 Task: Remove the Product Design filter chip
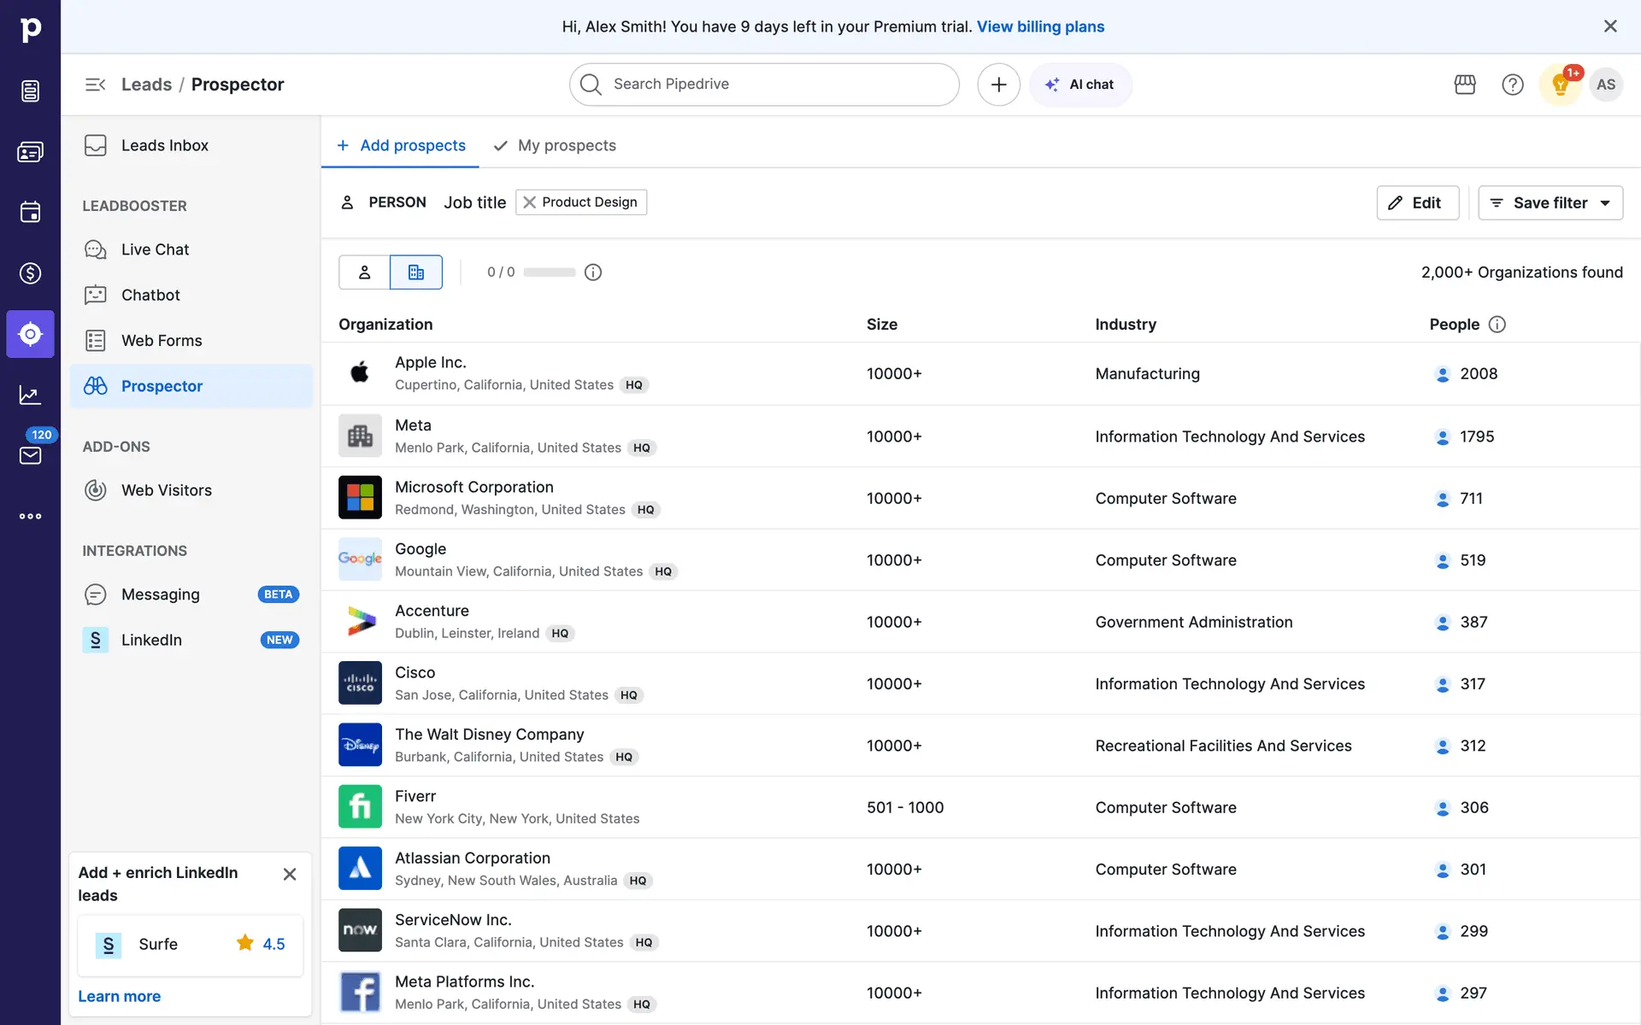[x=530, y=202]
